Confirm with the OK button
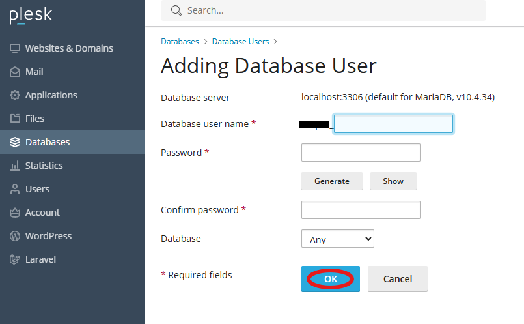 click(x=331, y=279)
